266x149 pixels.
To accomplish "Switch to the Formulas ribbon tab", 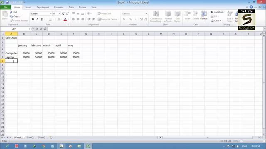I will pos(59,7).
